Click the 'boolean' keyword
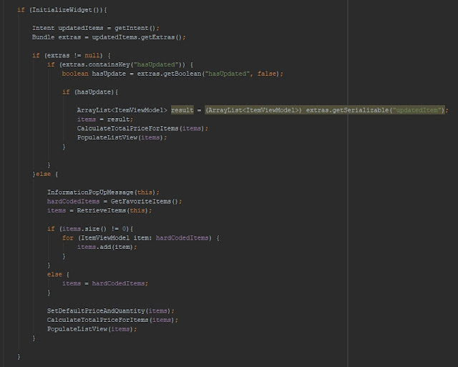This screenshot has height=367, width=458. (x=75, y=74)
